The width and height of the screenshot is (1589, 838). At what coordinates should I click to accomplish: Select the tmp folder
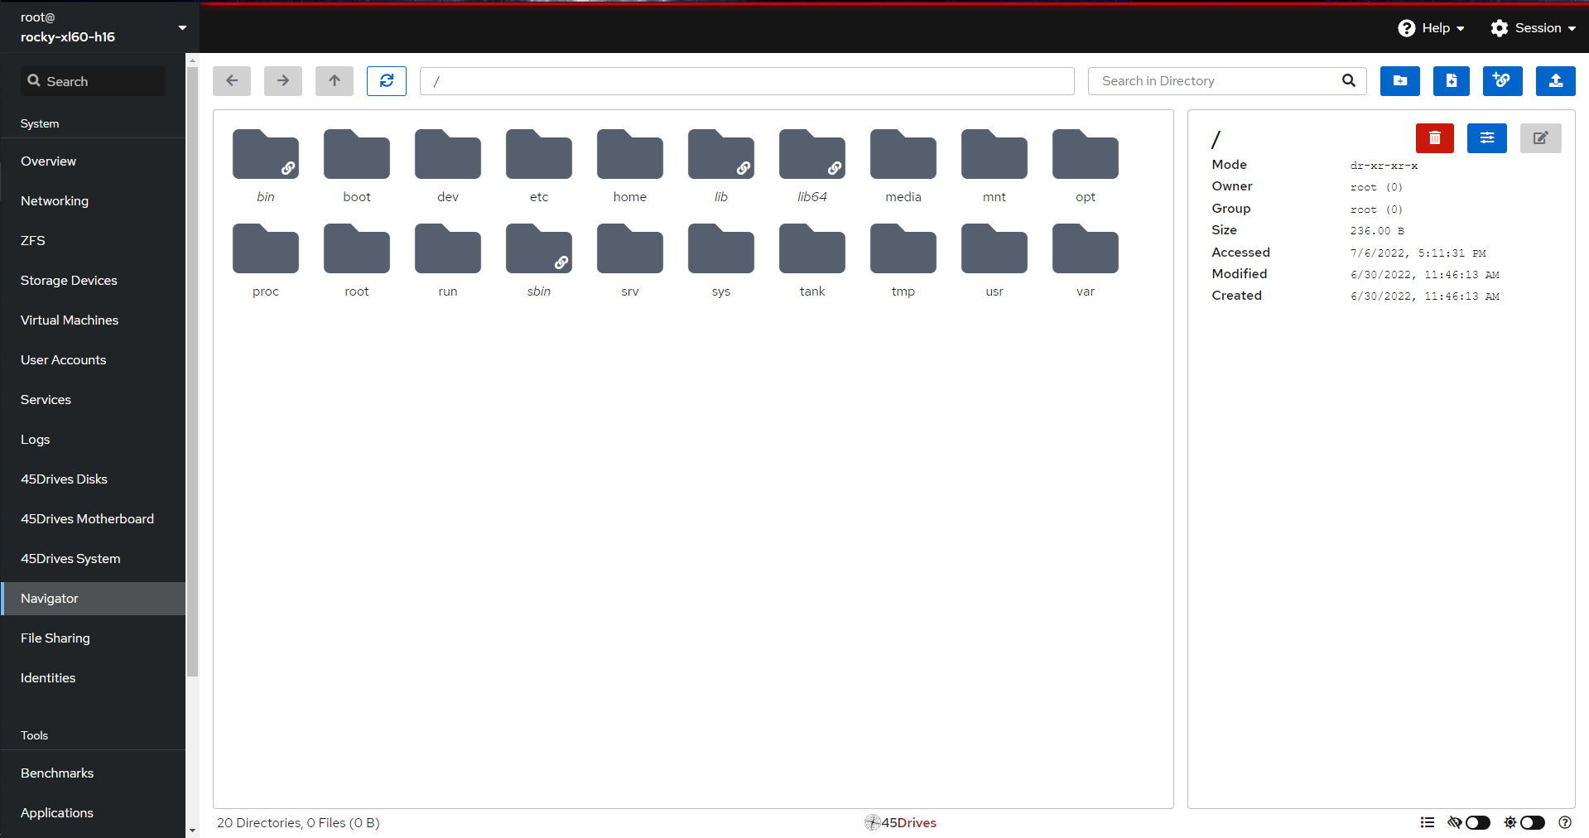903,260
